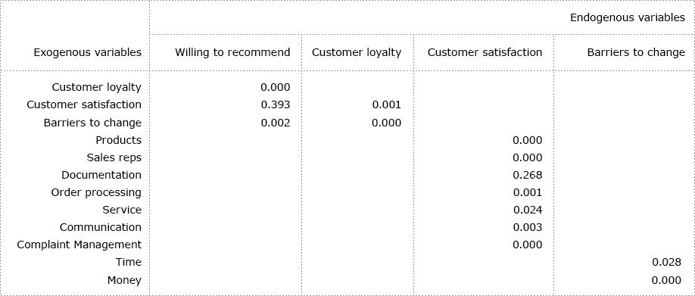Select the Money row label

coord(124,281)
